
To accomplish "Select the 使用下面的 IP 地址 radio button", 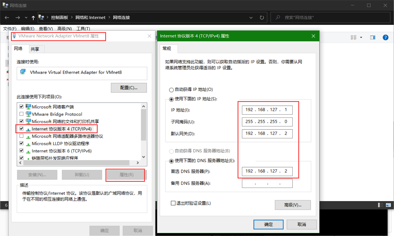I will point(172,99).
